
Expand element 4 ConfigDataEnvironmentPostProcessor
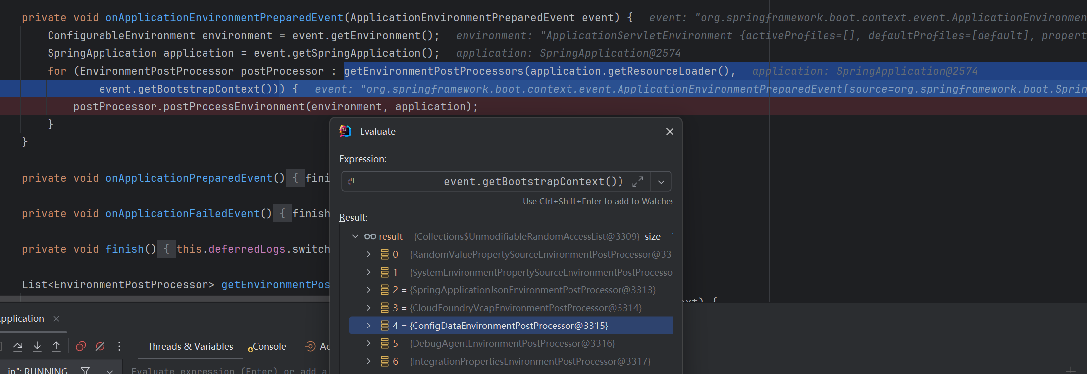pyautogui.click(x=368, y=326)
